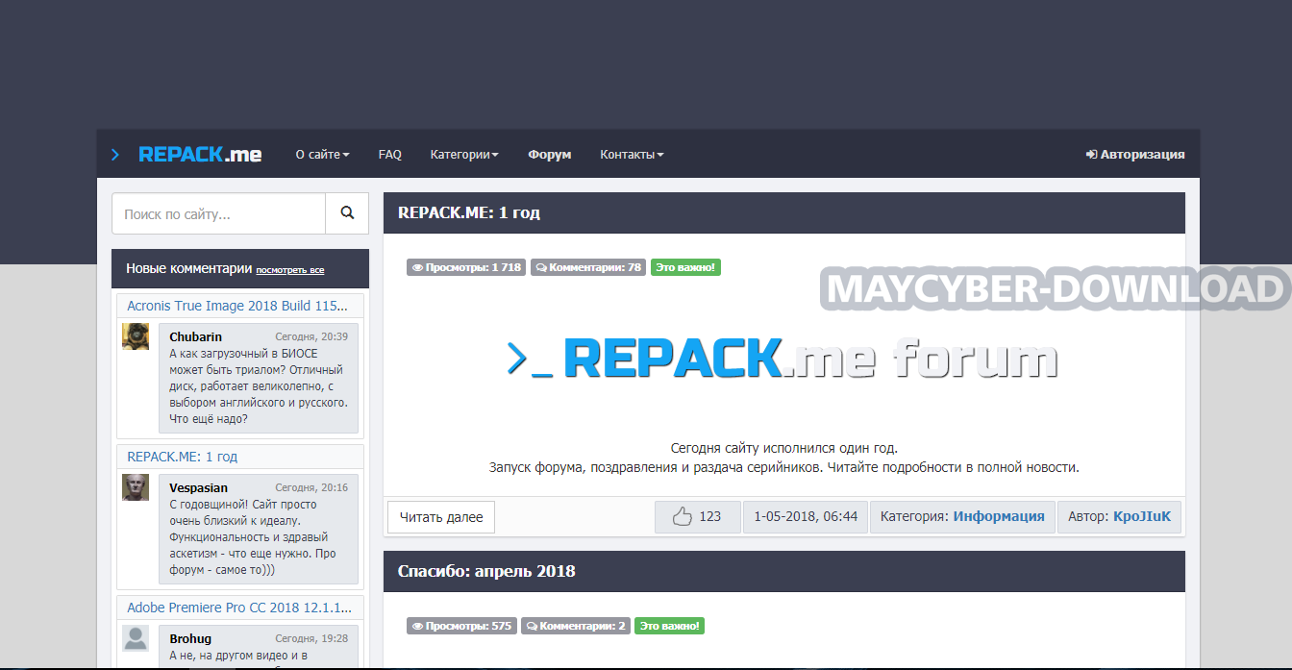Open author 'KpoJIuK' profile link
The image size is (1292, 670).
pyautogui.click(x=1142, y=516)
